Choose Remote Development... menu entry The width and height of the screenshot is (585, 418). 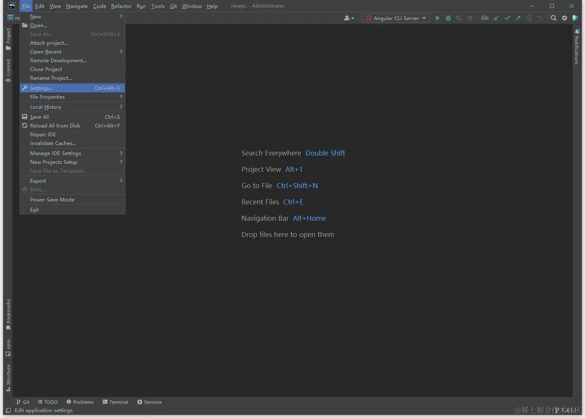pyautogui.click(x=72, y=61)
